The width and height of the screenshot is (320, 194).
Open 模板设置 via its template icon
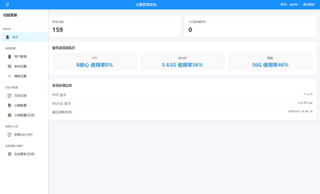[9, 76]
